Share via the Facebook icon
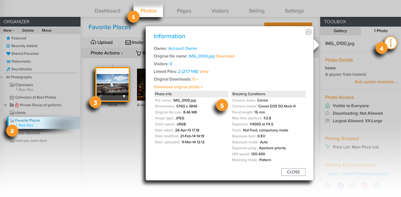Viewport: 401px width, 197px height. pyautogui.click(x=340, y=186)
